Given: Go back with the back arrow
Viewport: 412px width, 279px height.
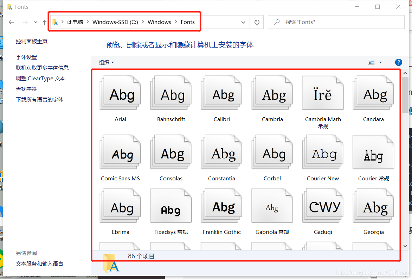Looking at the screenshot, I should point(11,22).
